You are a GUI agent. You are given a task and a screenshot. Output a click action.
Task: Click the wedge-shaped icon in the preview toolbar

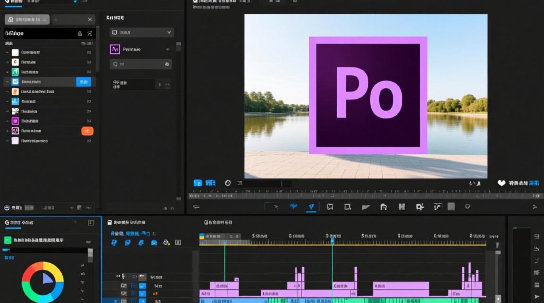366,207
